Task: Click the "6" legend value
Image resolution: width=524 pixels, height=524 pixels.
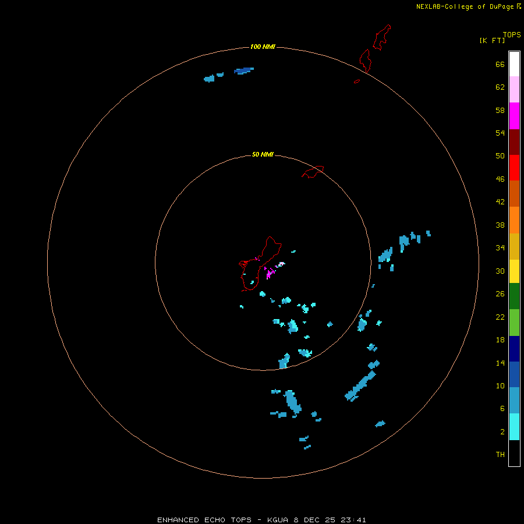Action: pyautogui.click(x=502, y=408)
